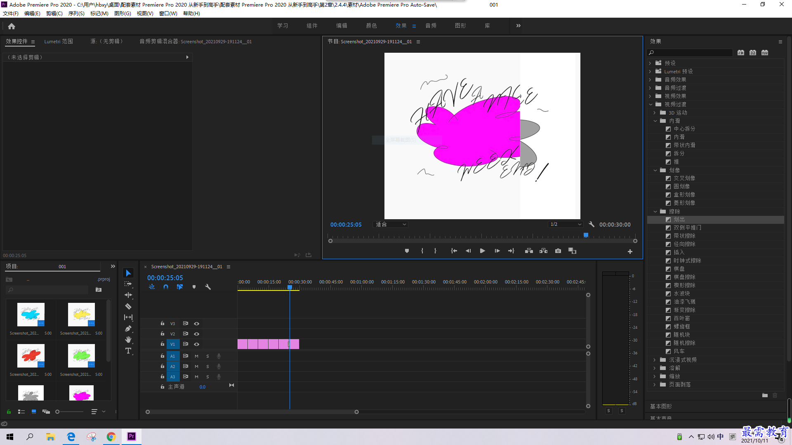Mute audio track A3
Screen dimensions: 792x445
point(197,377)
